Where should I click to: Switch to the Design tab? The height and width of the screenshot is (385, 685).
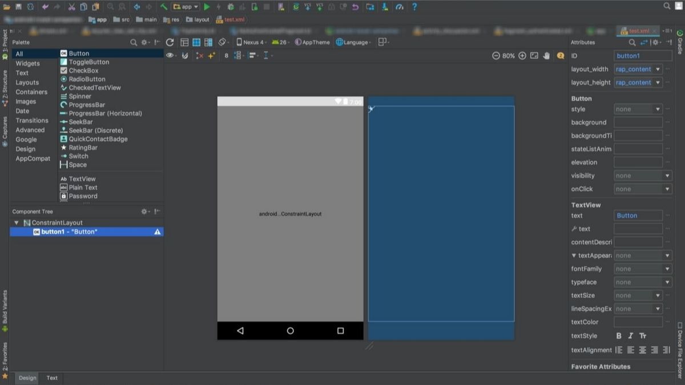[27, 378]
